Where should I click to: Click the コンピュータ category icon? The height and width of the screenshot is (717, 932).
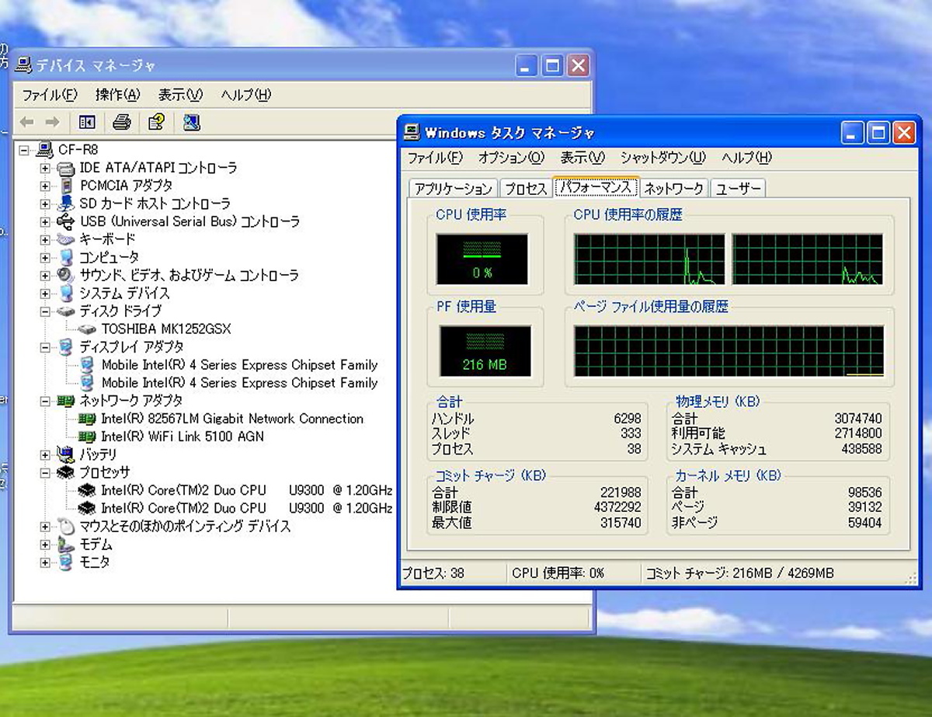67,257
